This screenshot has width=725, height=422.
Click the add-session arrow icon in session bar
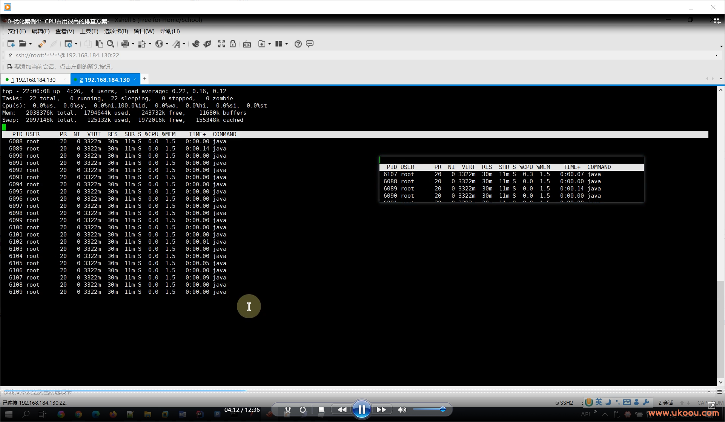[x=10, y=66]
